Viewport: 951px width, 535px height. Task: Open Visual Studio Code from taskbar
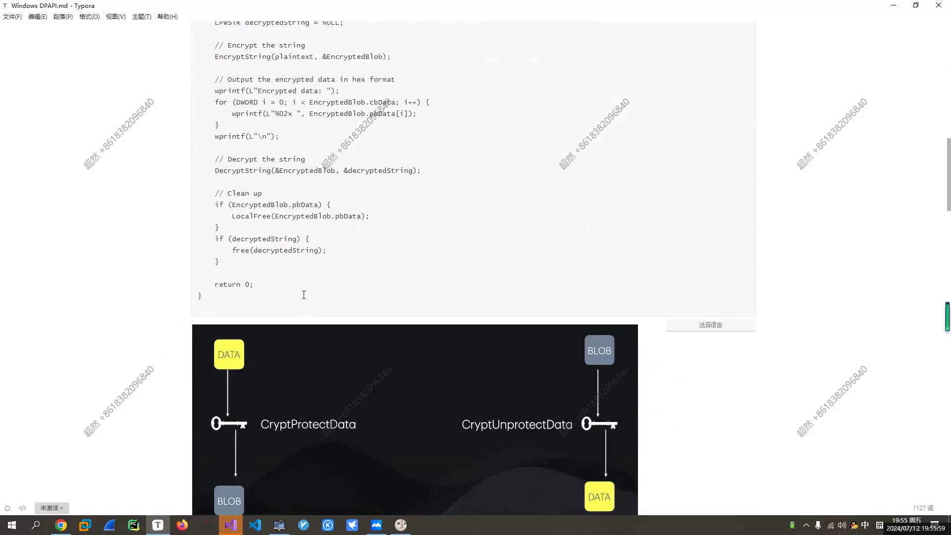(x=256, y=525)
